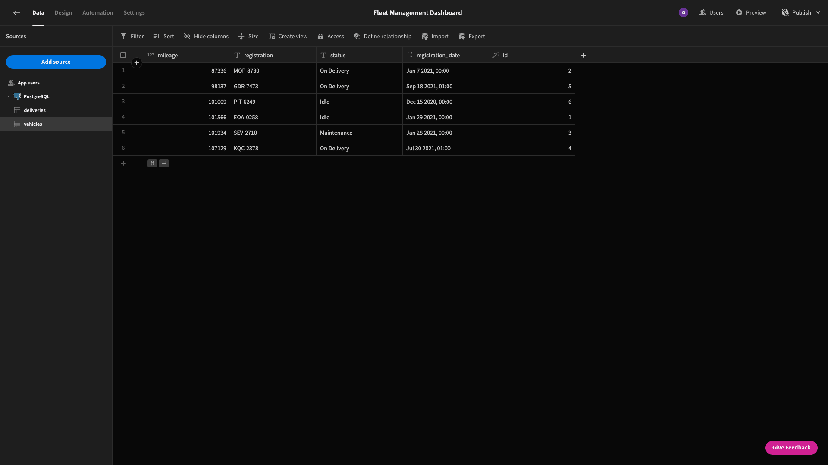Open the Filter tool
The image size is (828, 465).
pyautogui.click(x=132, y=37)
